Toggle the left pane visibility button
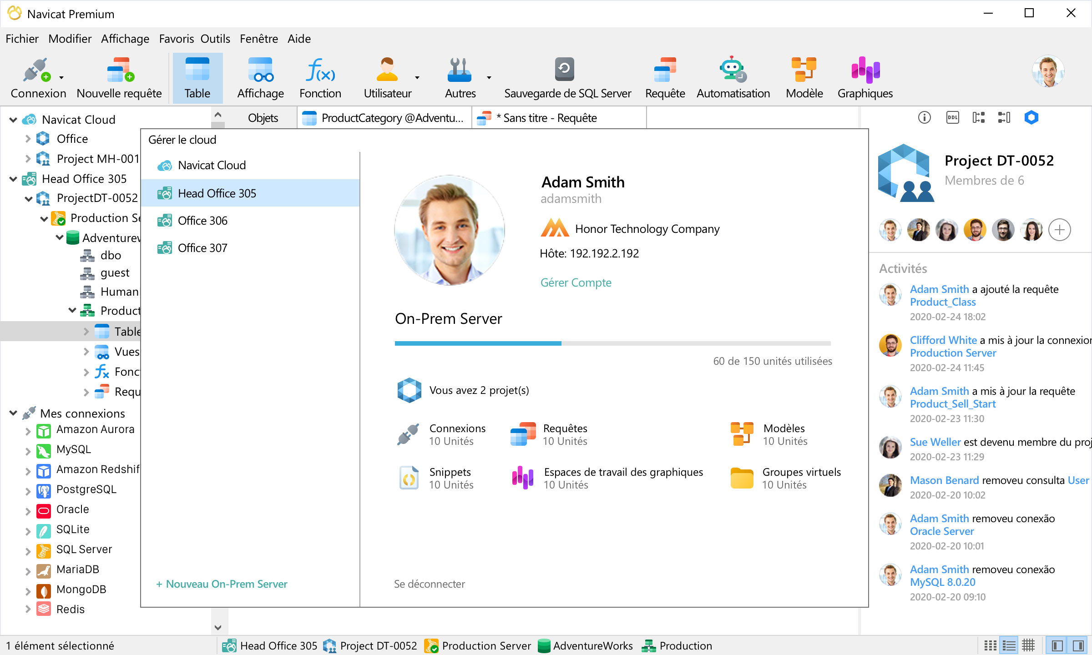This screenshot has width=1092, height=655. click(1057, 646)
